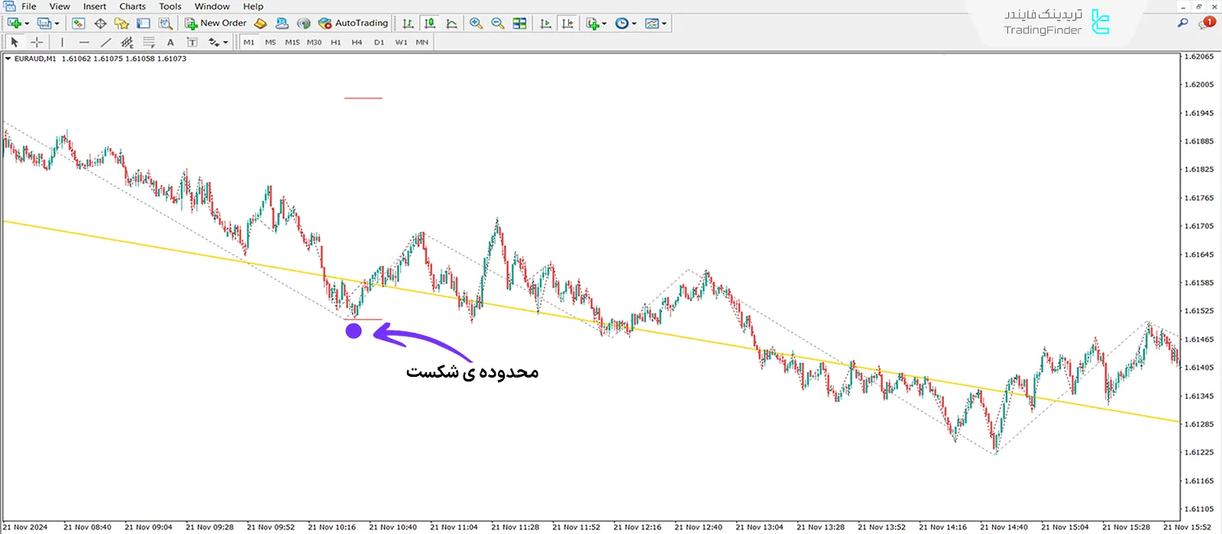Open the Tile Windows layout icon
Screen dimensions: 1222x534
(x=520, y=24)
